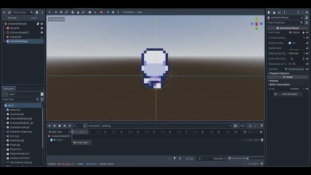Screen dimensions: 311x175
Task: Toggle visibility of CharacterBody3D node
Action: 42,24
